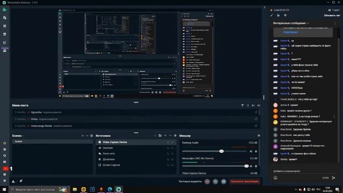Open settings gear at bottom of sidebar
Screen dimensions: 343x193
5,181
